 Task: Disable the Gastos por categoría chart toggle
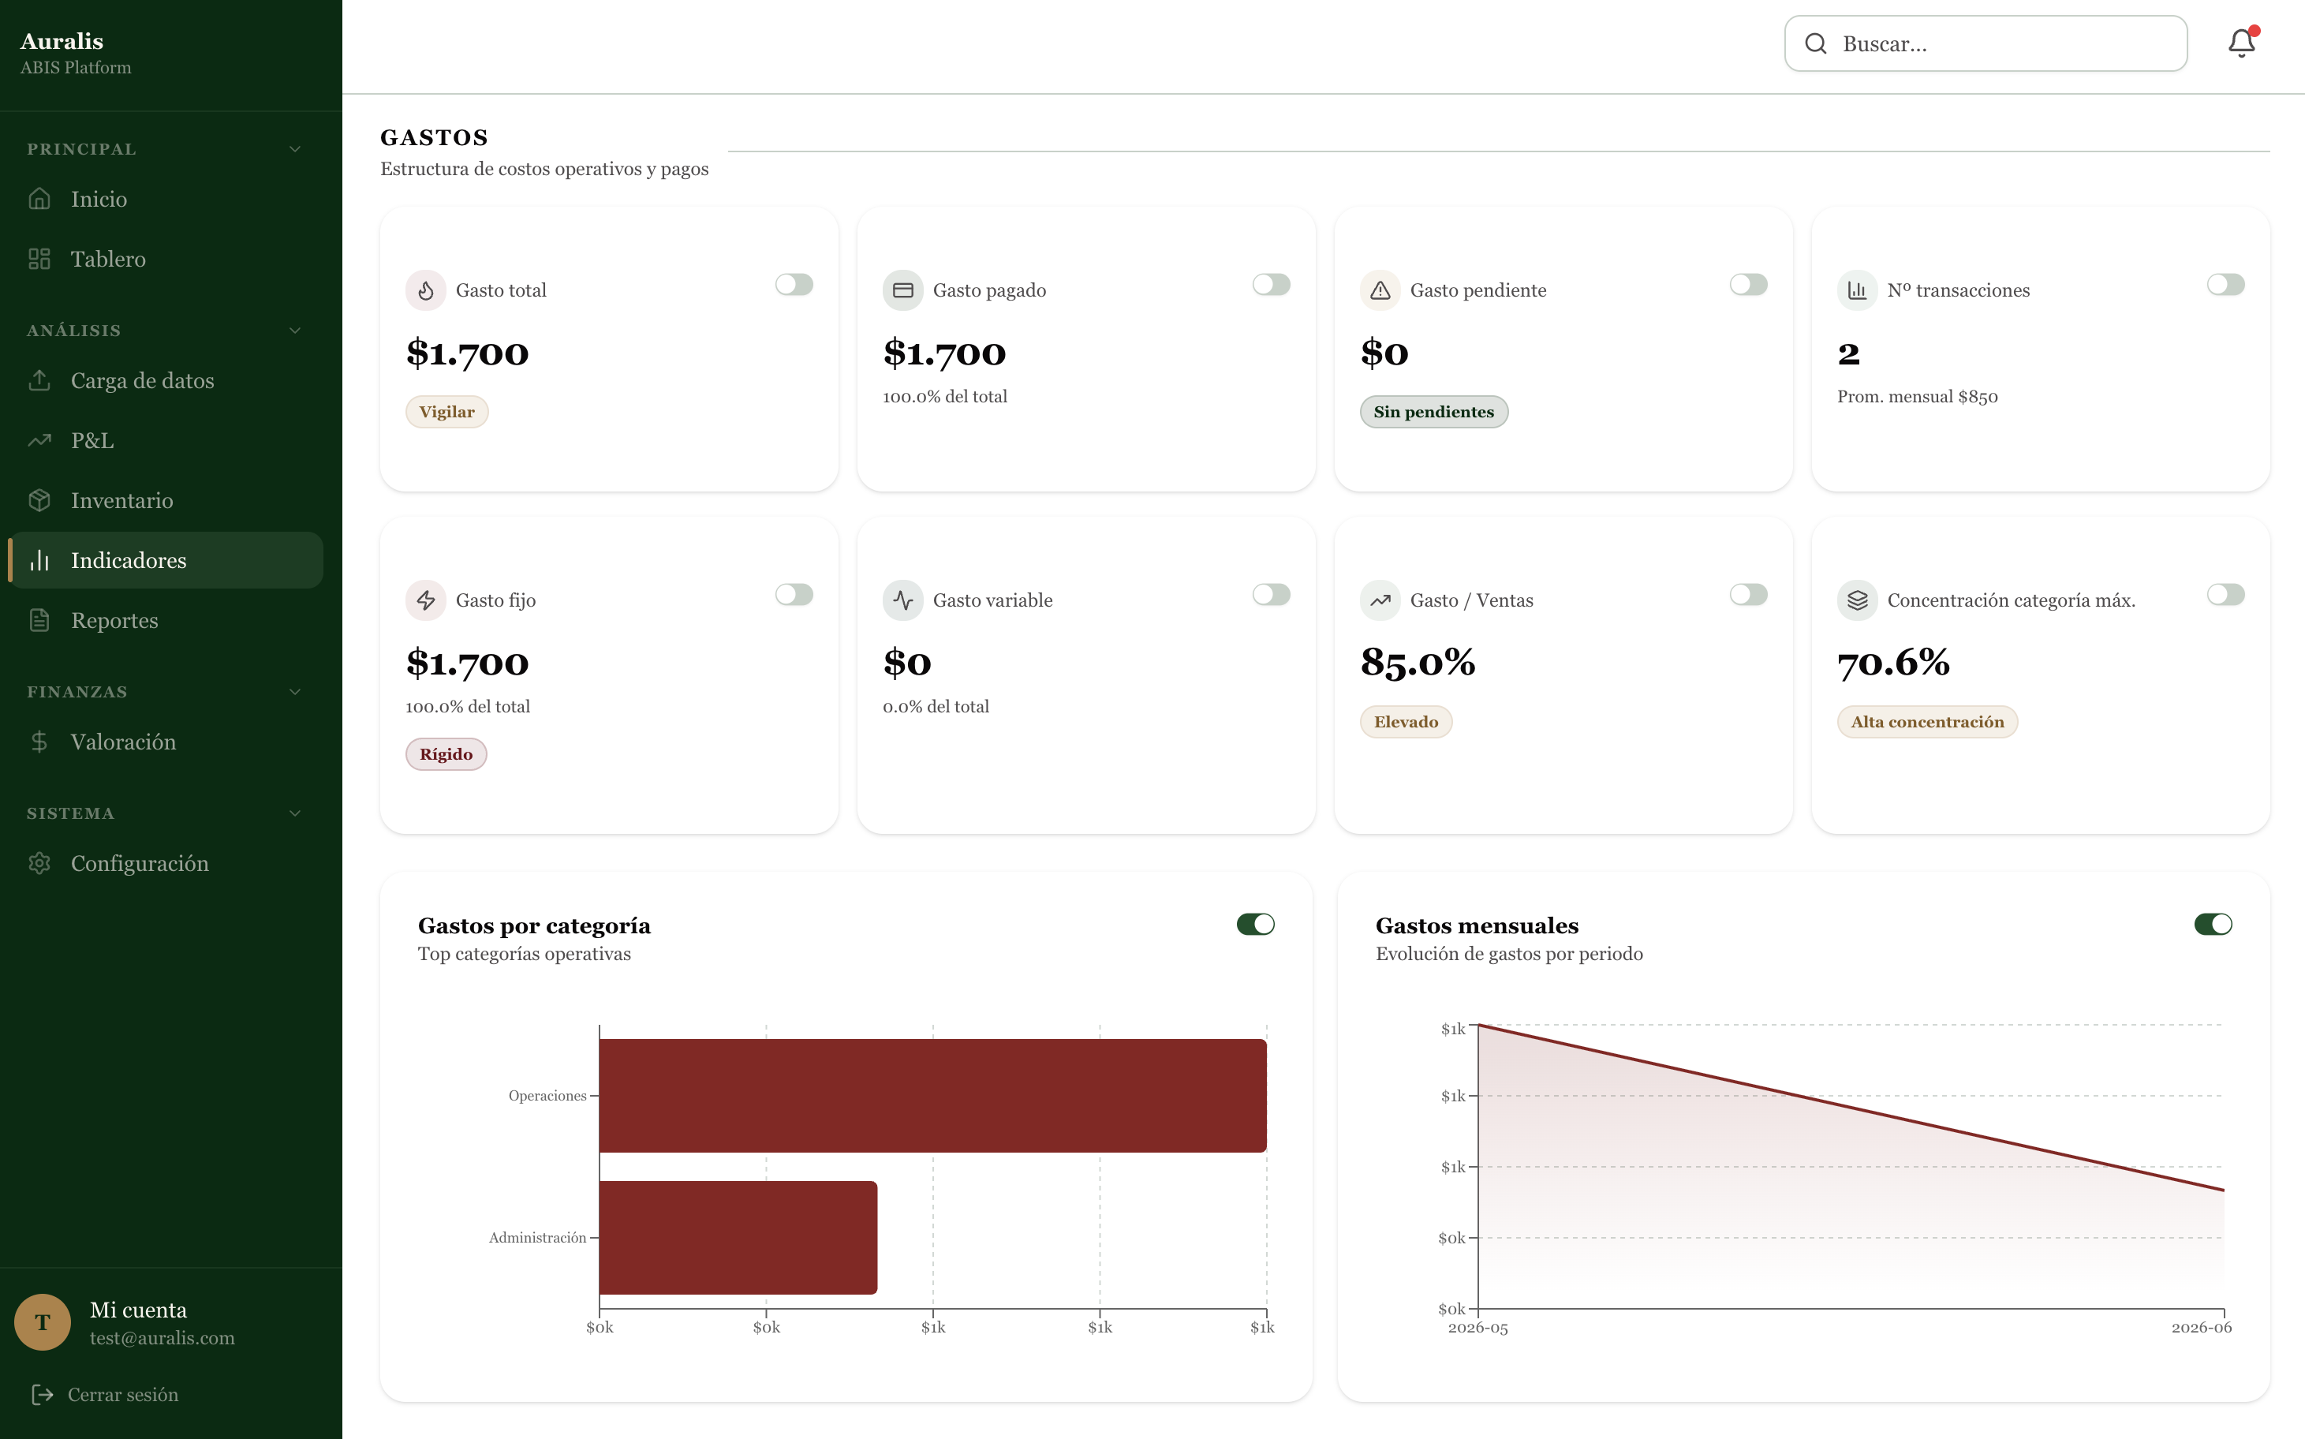pos(1255,924)
